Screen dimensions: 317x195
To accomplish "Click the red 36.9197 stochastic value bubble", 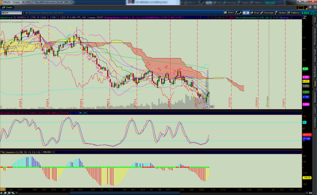I will (307, 135).
